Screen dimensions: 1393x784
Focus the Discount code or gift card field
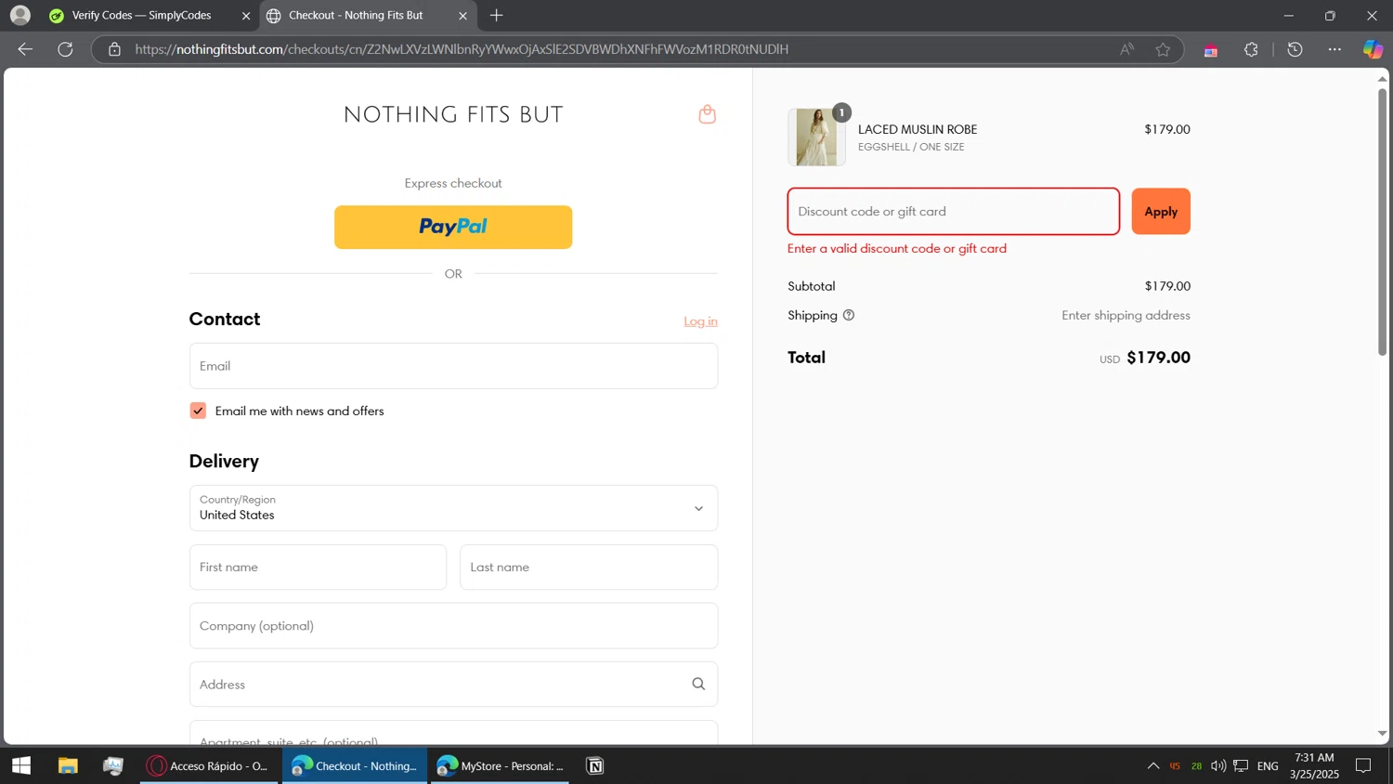point(954,211)
